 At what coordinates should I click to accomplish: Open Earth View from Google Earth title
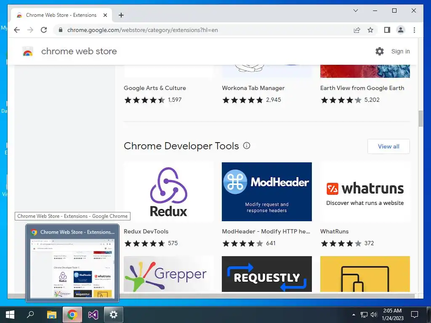click(x=362, y=88)
